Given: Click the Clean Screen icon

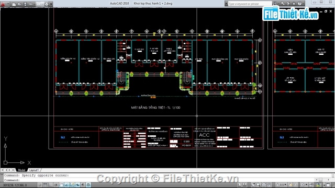Looking at the screenshot, I should click(328, 185).
